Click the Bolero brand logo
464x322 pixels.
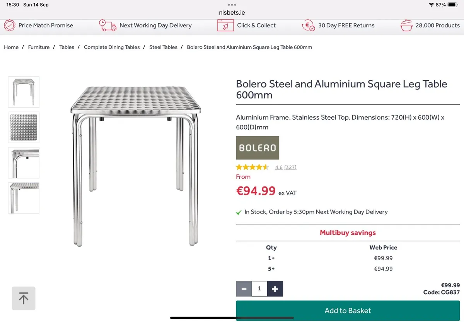click(x=257, y=147)
